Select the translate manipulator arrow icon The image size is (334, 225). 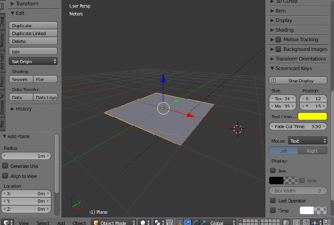[x=187, y=222]
